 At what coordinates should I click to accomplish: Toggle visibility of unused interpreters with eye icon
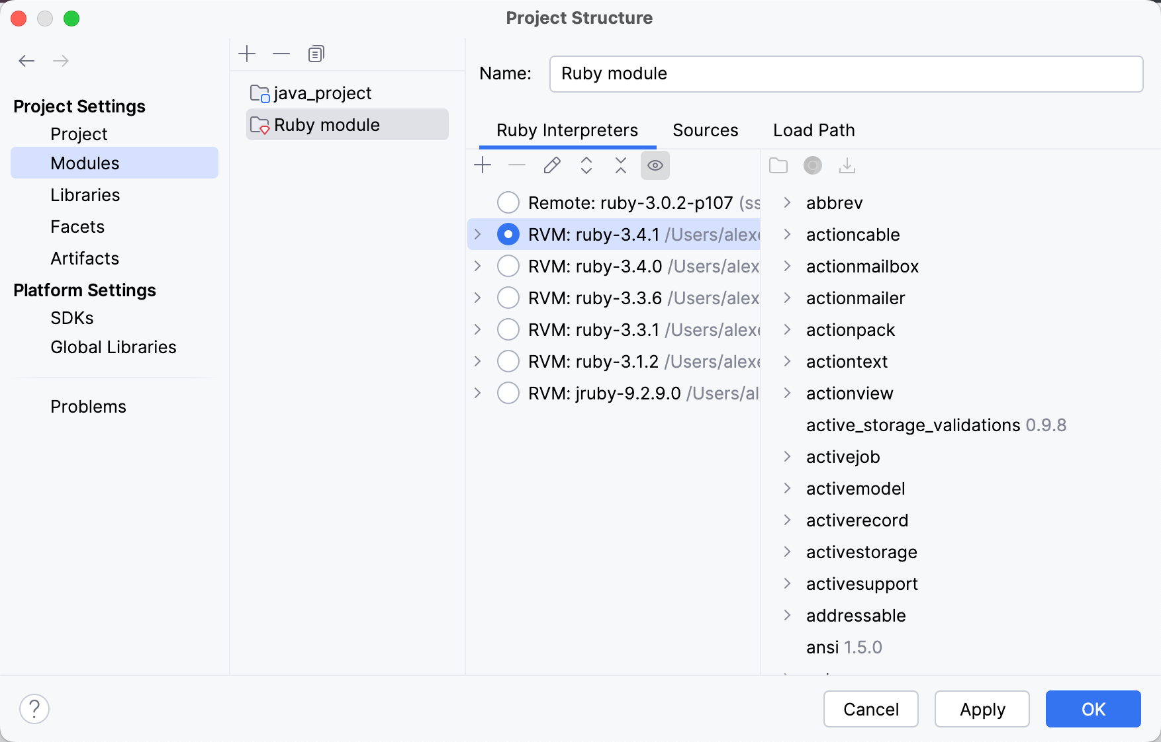655,165
